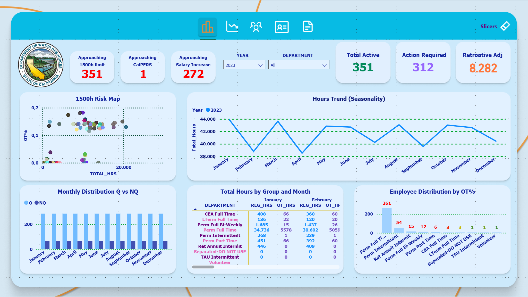Click the chevron arrow in YEAR dropdown
Image resolution: width=528 pixels, height=297 pixels.
tap(260, 65)
